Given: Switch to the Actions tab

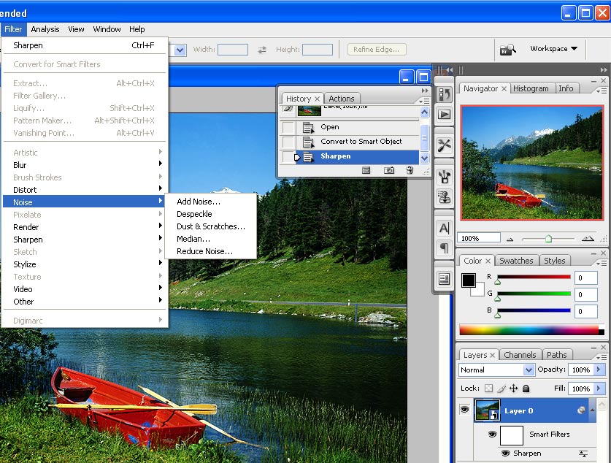Looking at the screenshot, I should pyautogui.click(x=342, y=99).
